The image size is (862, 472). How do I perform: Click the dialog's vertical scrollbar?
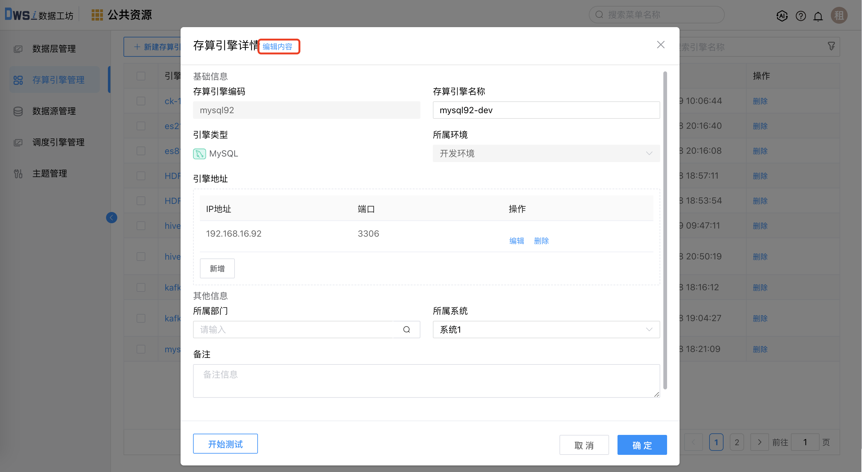point(665,230)
